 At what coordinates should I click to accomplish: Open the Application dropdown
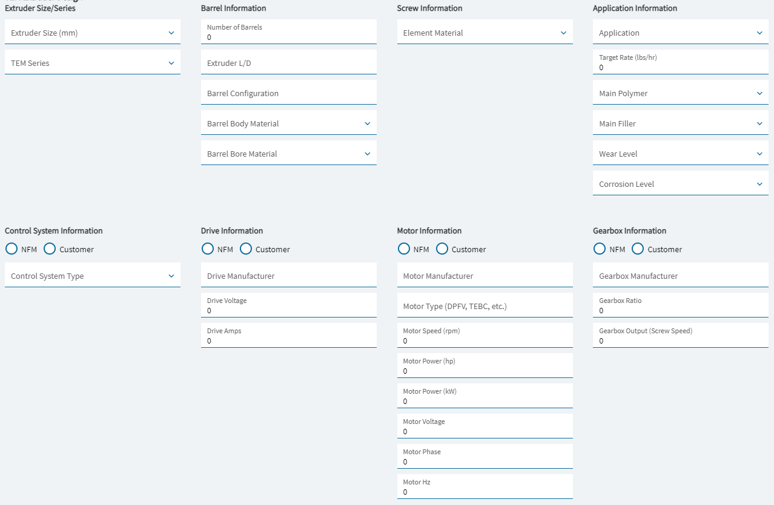[681, 32]
